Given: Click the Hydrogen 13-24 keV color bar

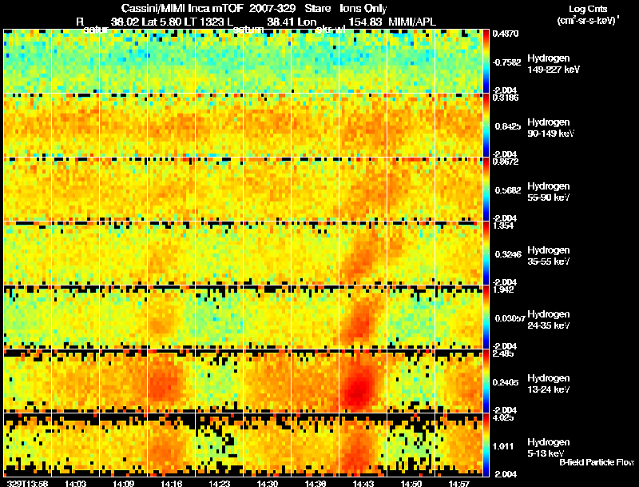Looking at the screenshot, I should pos(486,381).
